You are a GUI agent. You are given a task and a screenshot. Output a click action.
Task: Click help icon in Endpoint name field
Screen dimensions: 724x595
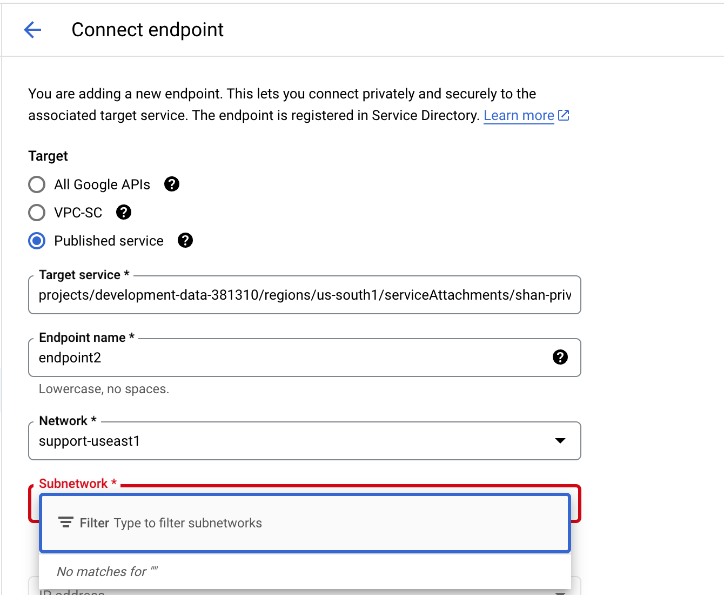click(x=560, y=357)
